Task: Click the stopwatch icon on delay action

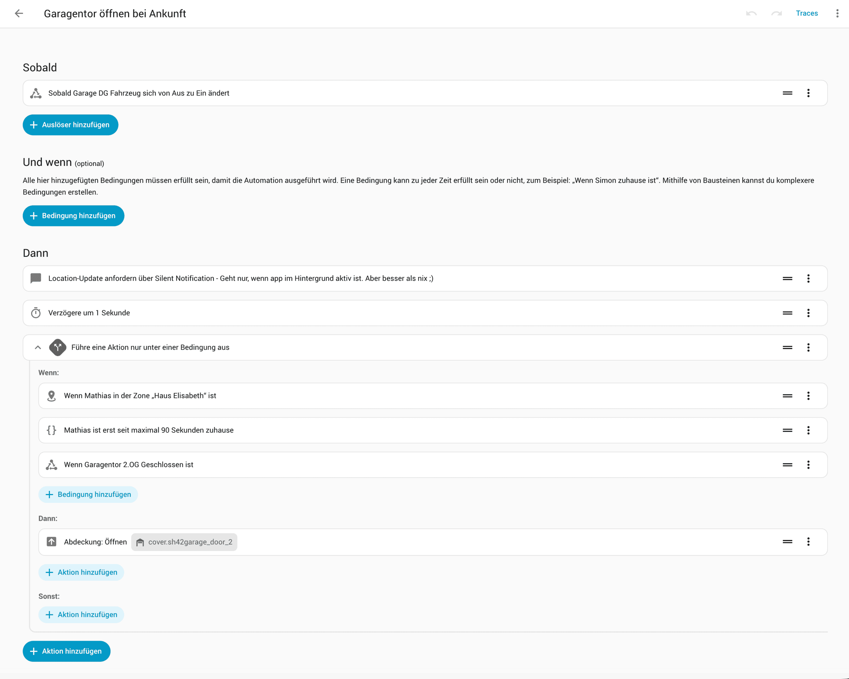Action: [36, 313]
